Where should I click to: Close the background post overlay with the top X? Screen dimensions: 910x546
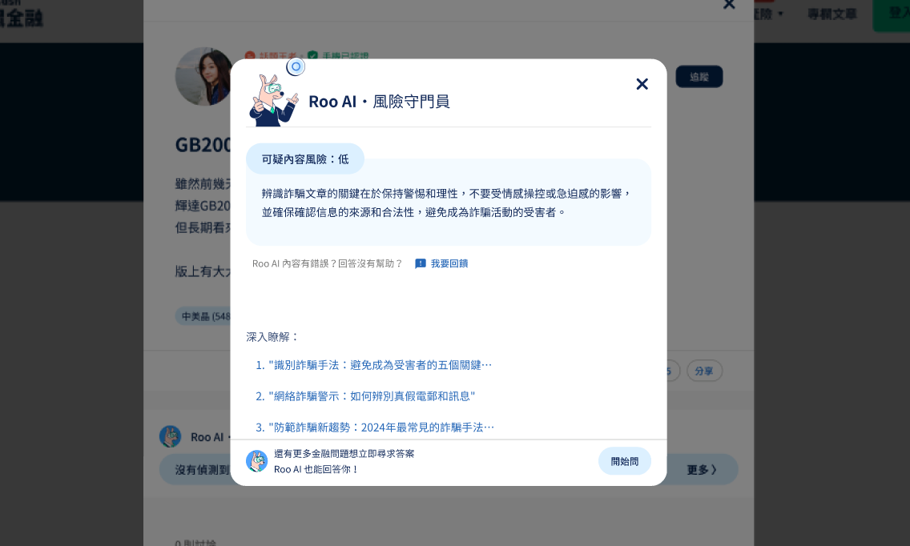[730, 5]
